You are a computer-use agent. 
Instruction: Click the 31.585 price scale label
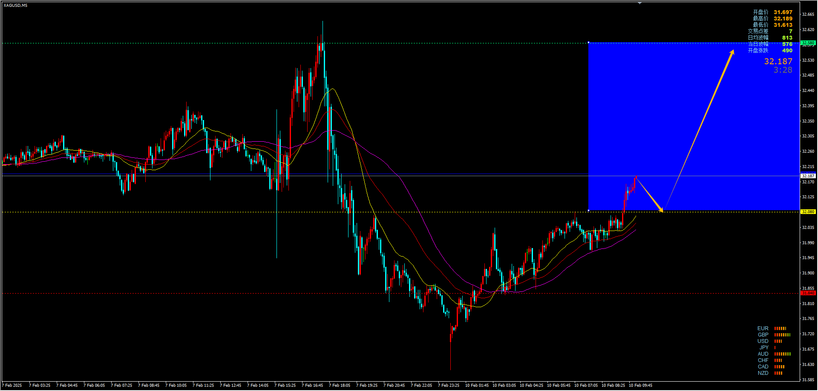point(808,380)
